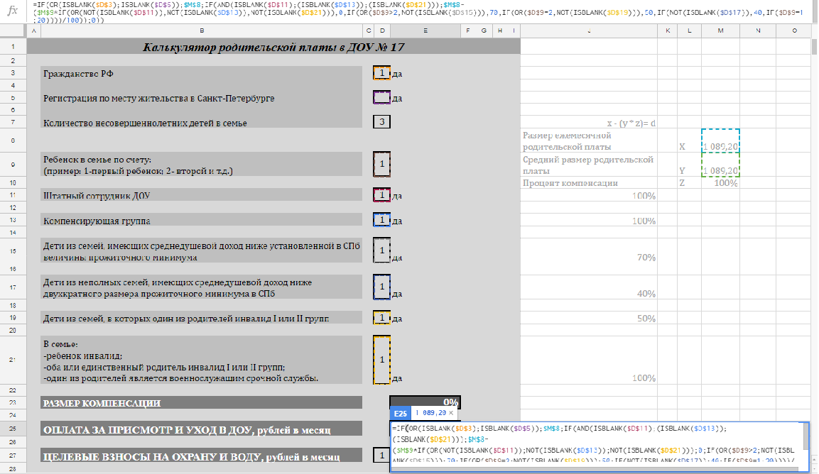Click the formula note 'x - (y * z)= d'
This screenshot has height=474, width=819.
631,123
